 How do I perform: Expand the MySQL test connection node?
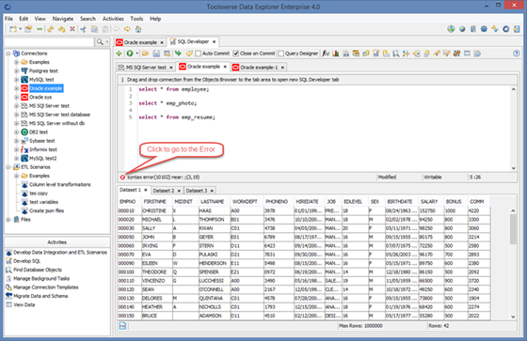pos(16,80)
